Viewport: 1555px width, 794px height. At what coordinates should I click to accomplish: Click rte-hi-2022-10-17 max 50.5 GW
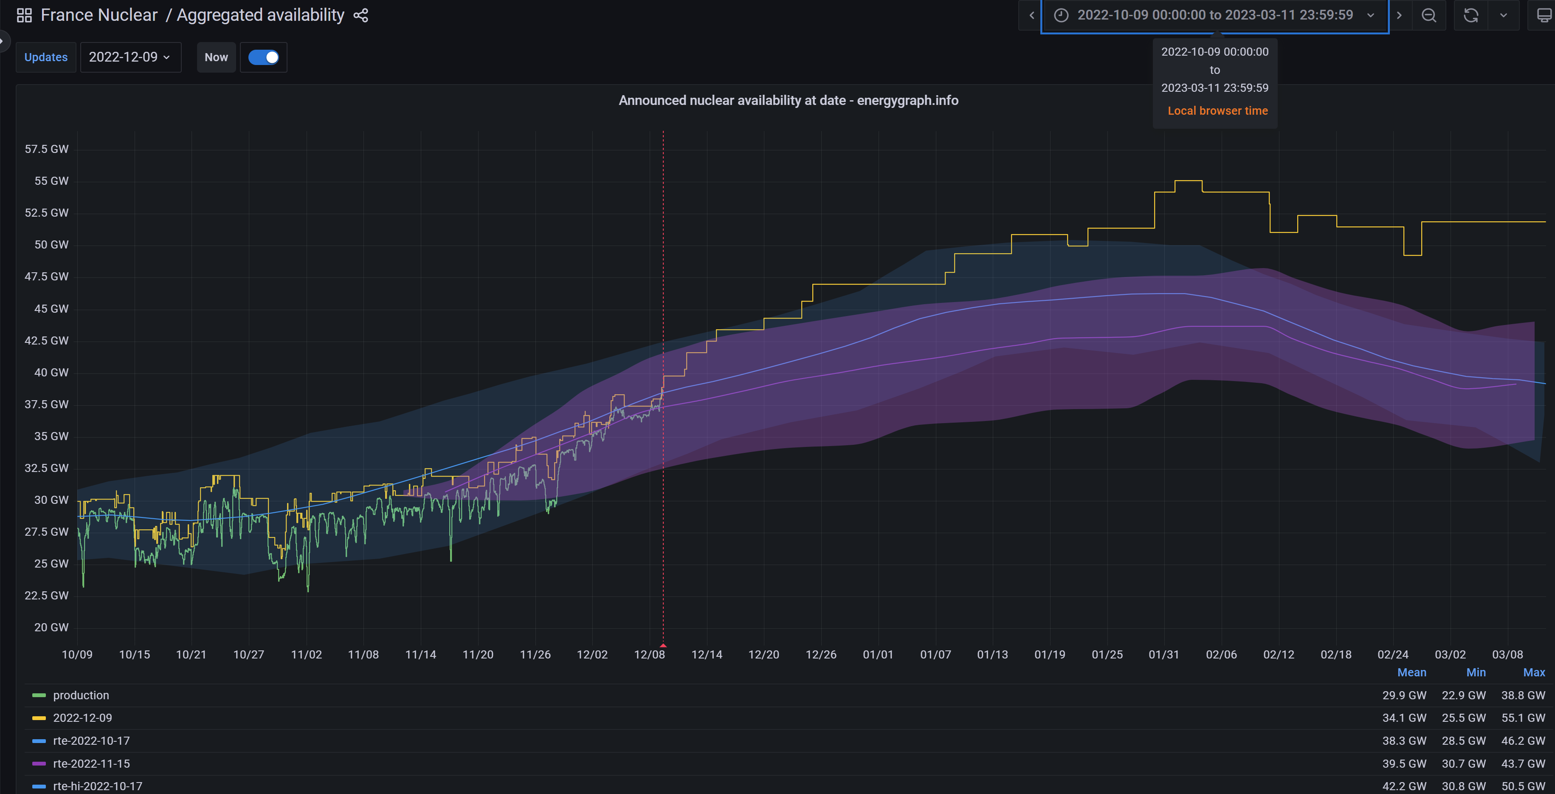(1523, 786)
